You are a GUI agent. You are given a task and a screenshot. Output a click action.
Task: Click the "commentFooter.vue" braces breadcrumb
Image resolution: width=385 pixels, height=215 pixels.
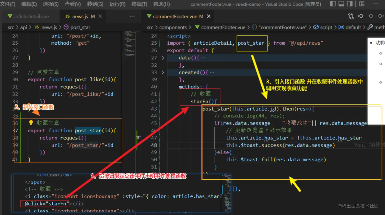(x=279, y=27)
